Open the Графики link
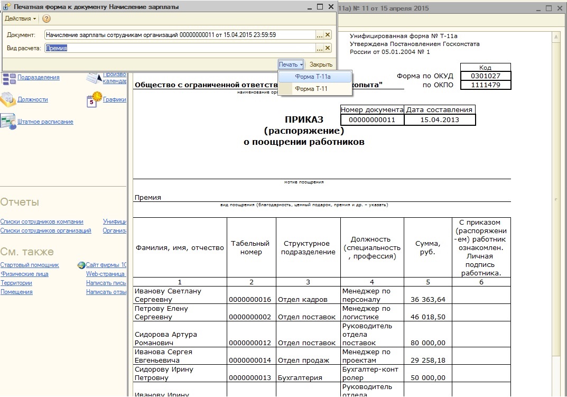This screenshot has height=397, width=567. [x=114, y=99]
